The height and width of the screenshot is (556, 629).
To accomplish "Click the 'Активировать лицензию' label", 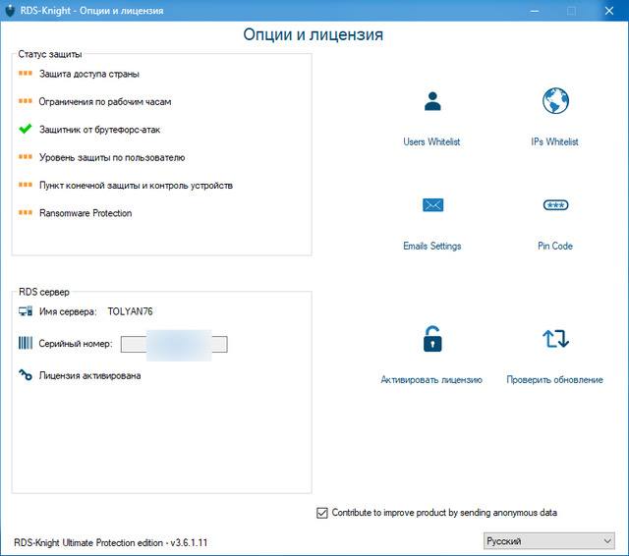I will tap(431, 380).
